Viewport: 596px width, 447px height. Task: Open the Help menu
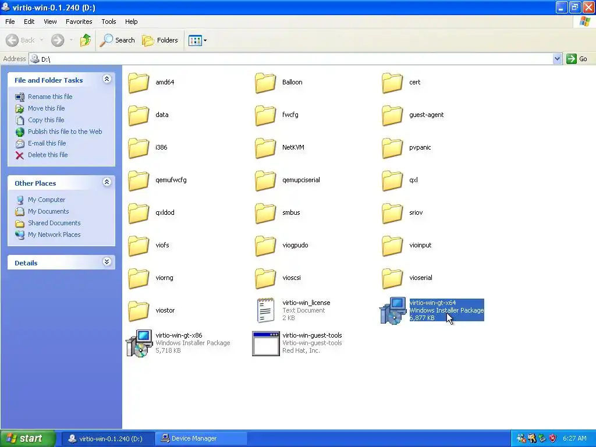131,22
